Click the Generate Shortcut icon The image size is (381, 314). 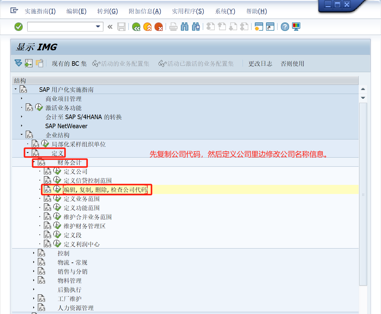270,27
